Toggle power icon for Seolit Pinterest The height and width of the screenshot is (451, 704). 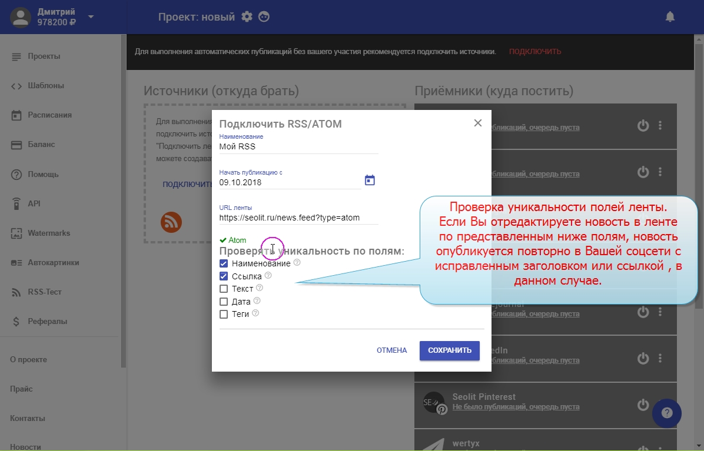(x=643, y=405)
